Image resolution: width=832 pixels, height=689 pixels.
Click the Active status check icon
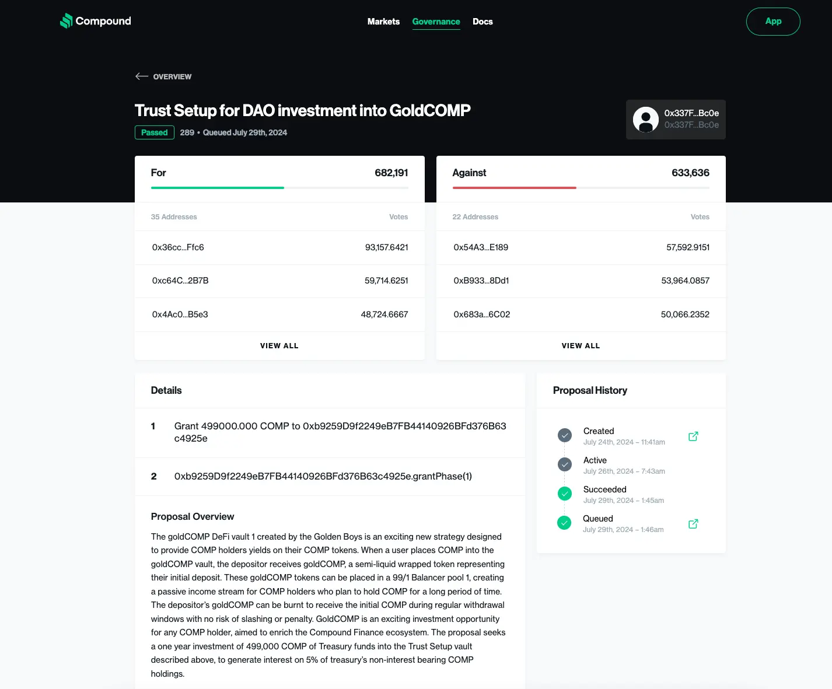[564, 465]
